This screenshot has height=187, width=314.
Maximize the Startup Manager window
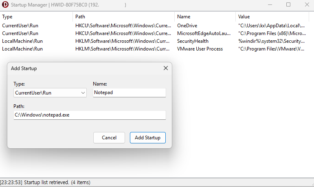pos(288,4)
